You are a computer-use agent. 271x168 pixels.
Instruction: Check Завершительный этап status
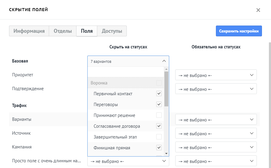[159, 137]
